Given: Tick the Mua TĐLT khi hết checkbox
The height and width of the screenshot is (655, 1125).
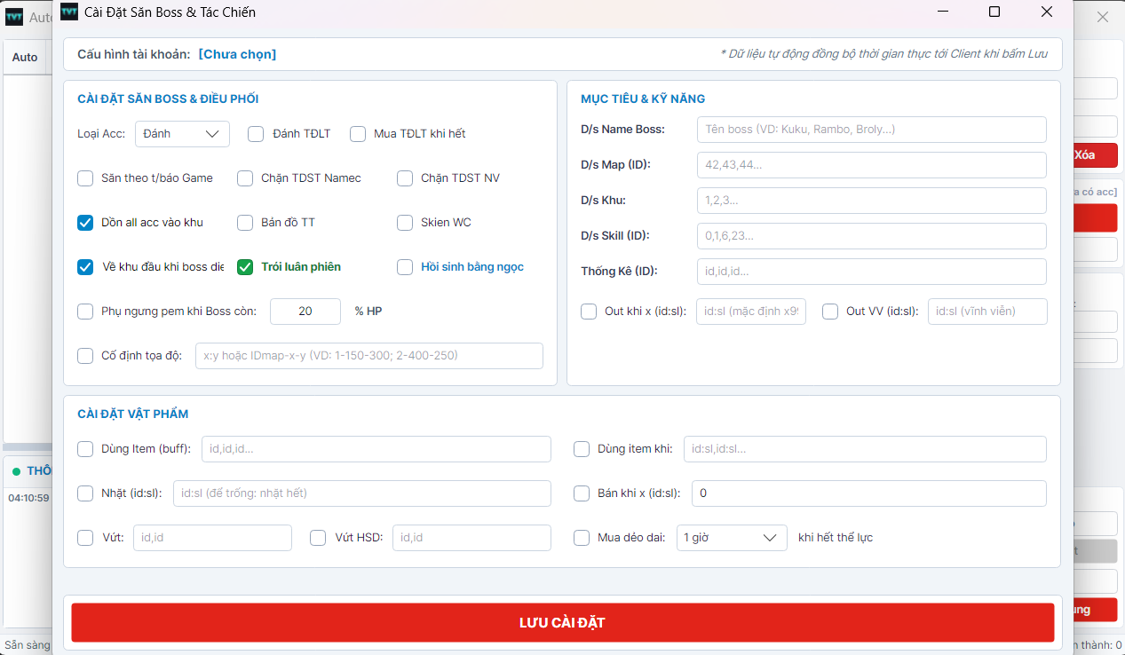Looking at the screenshot, I should 358,134.
